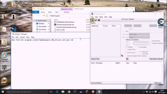Select Kernelmoduleunloader.exe in the file list
The image size is (167, 94).
65,25
